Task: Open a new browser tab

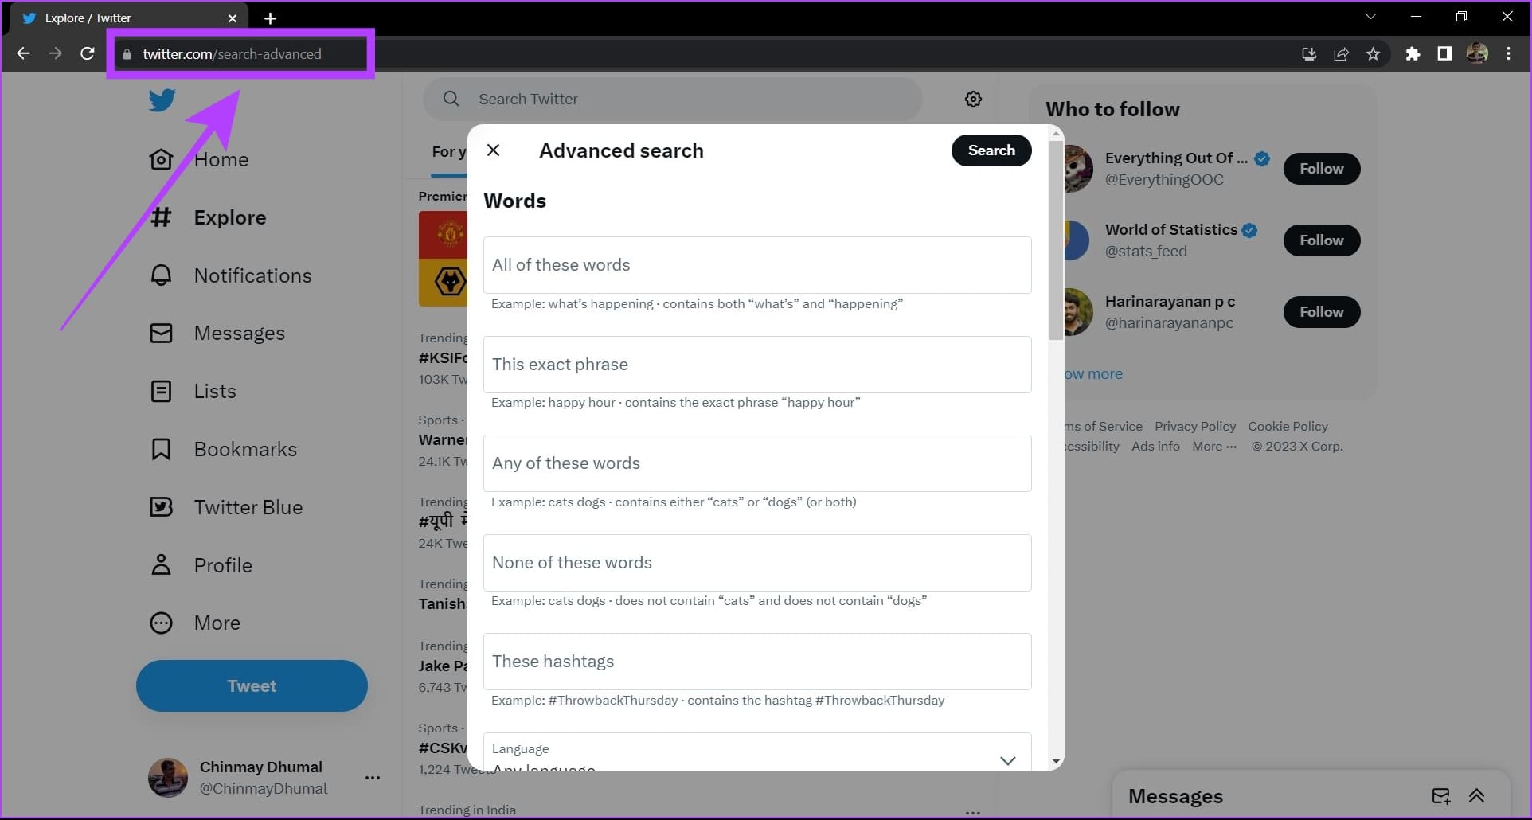Action: pos(270,18)
